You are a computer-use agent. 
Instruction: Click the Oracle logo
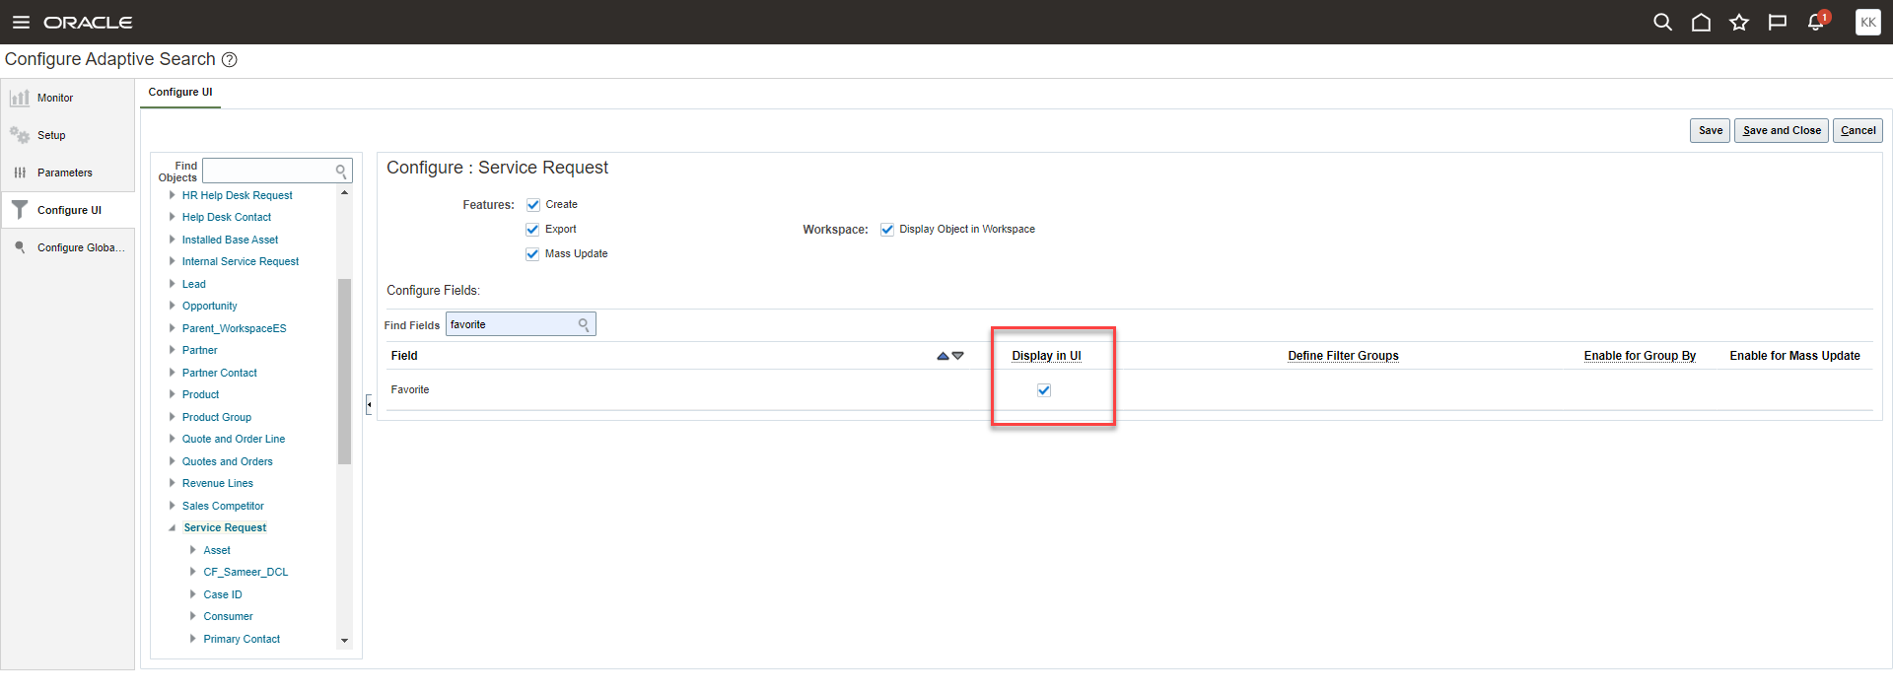pos(88,22)
